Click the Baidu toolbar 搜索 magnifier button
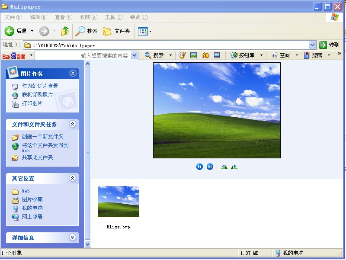 coord(154,55)
